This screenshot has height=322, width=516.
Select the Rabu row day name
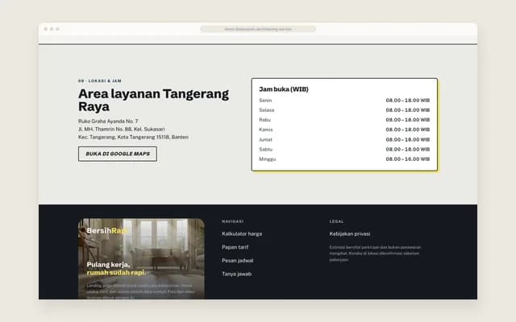265,120
